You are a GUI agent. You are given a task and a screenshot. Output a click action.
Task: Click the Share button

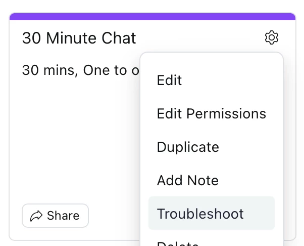click(55, 216)
